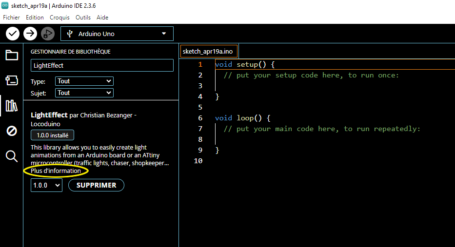Open the Croquis menu
455x247 pixels.
(59, 17)
